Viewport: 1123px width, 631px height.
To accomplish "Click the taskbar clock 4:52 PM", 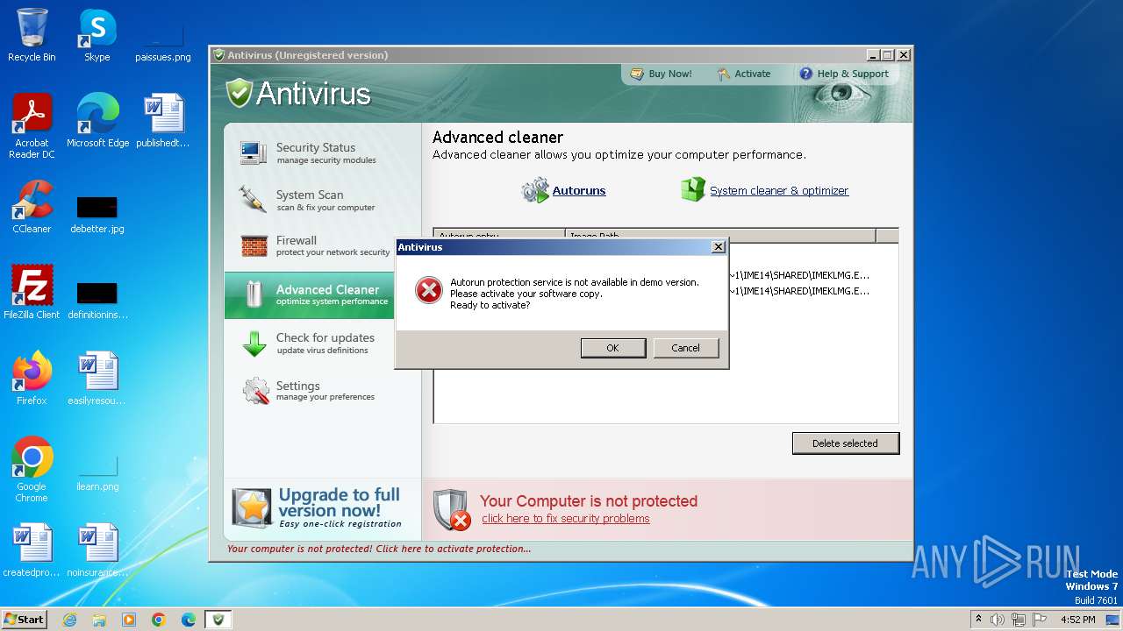I will tap(1077, 620).
